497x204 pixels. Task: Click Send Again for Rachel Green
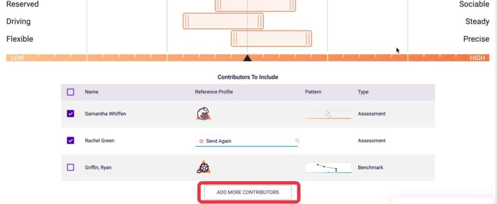pyautogui.click(x=218, y=141)
